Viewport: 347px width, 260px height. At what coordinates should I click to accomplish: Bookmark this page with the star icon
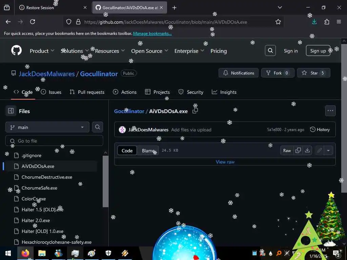tap(278, 22)
